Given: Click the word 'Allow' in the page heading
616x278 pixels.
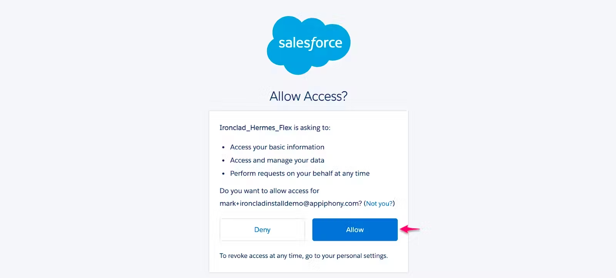Looking at the screenshot, I should tap(285, 96).
